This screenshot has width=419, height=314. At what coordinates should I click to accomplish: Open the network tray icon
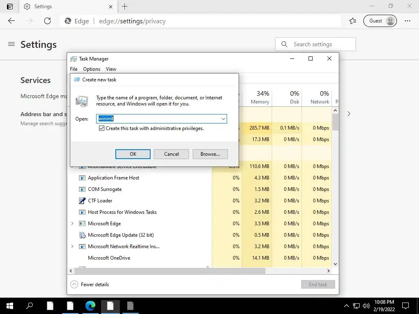point(356,306)
